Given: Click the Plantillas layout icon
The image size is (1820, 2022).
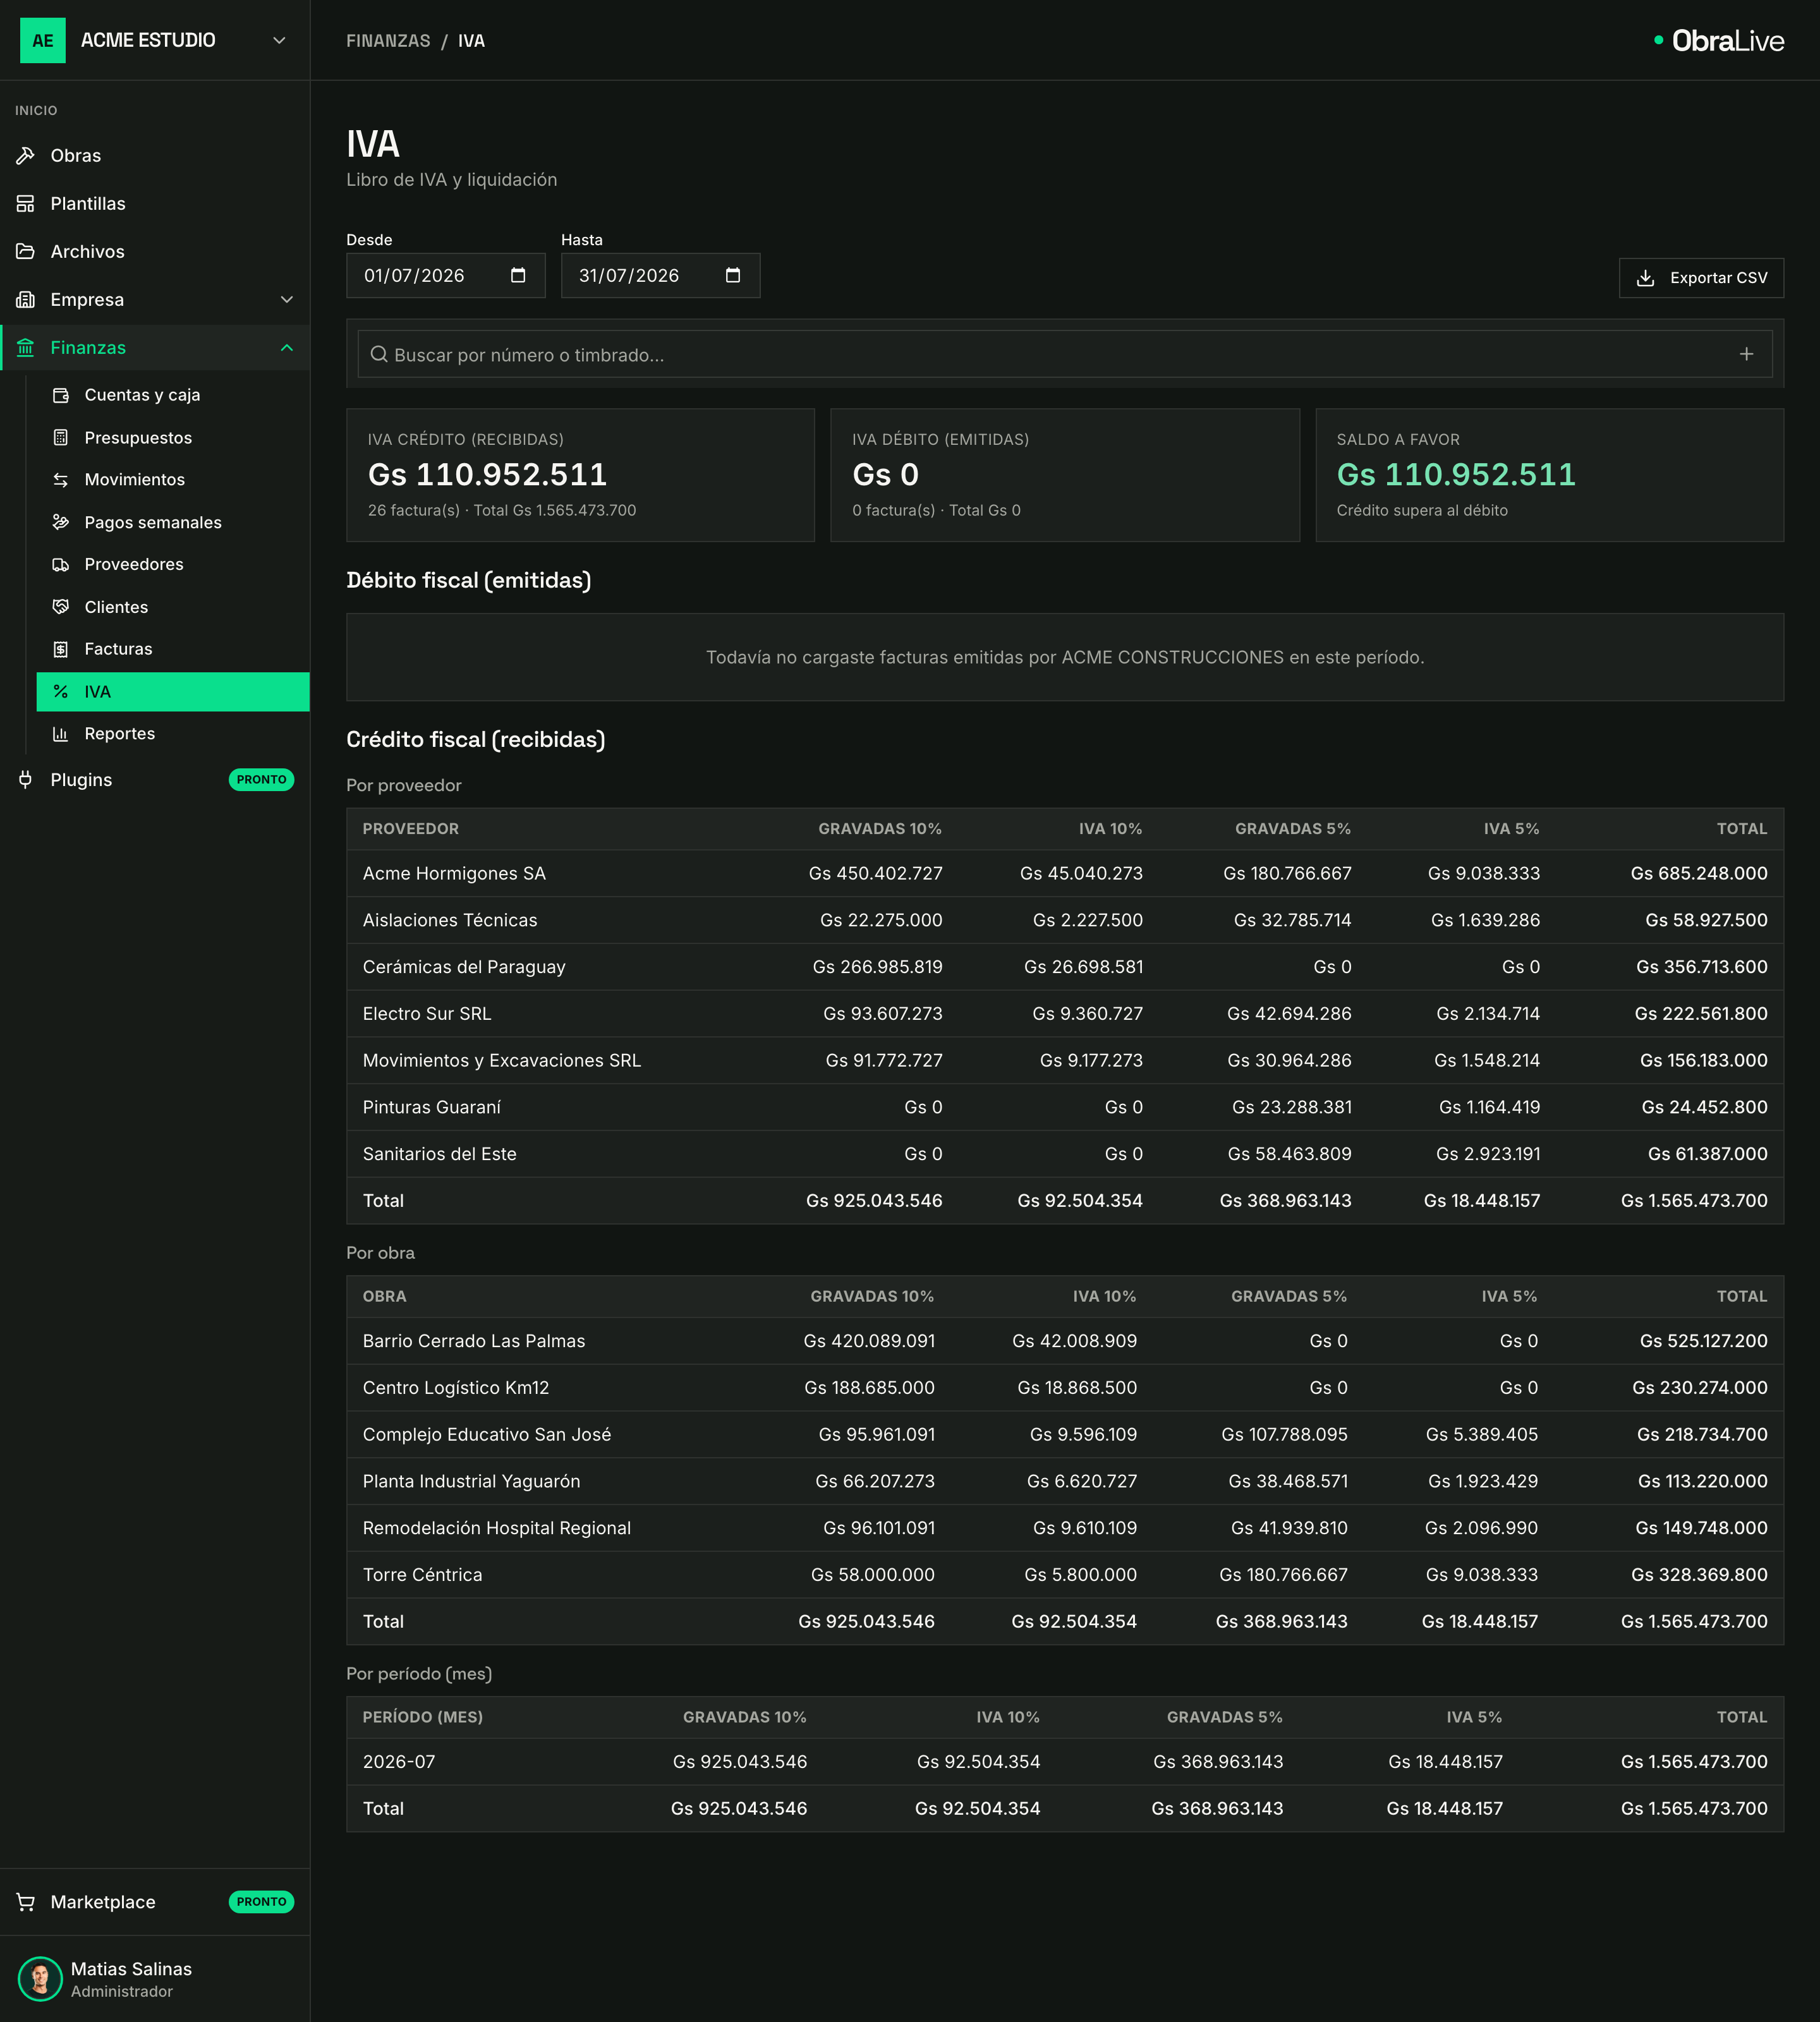Looking at the screenshot, I should (26, 203).
